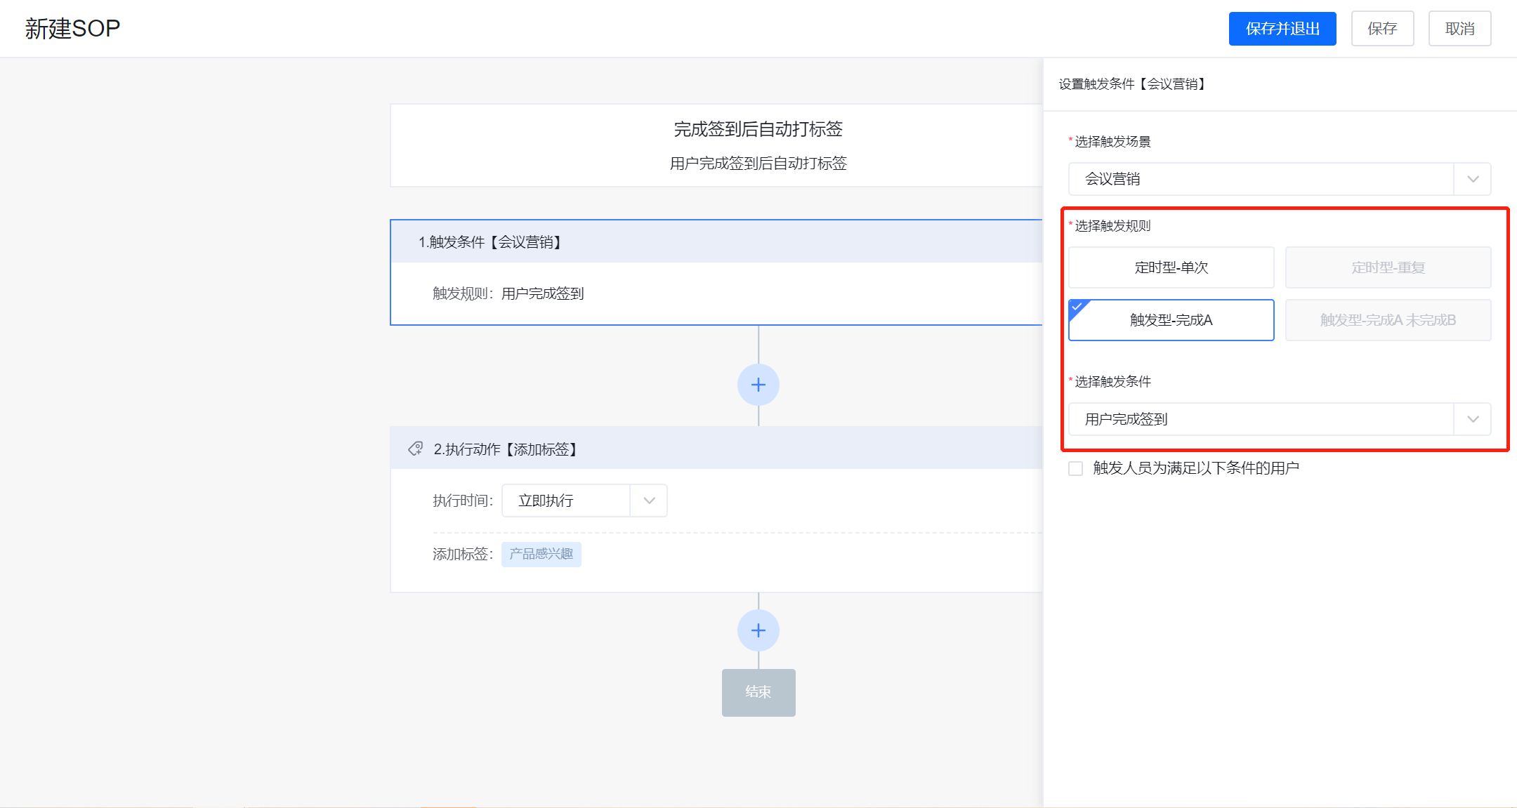Click the 取消 button
1517x808 pixels.
point(1459,29)
